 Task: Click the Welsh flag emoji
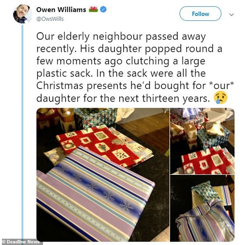point(93,9)
